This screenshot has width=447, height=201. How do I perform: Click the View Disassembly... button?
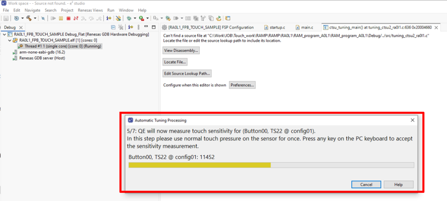click(181, 51)
